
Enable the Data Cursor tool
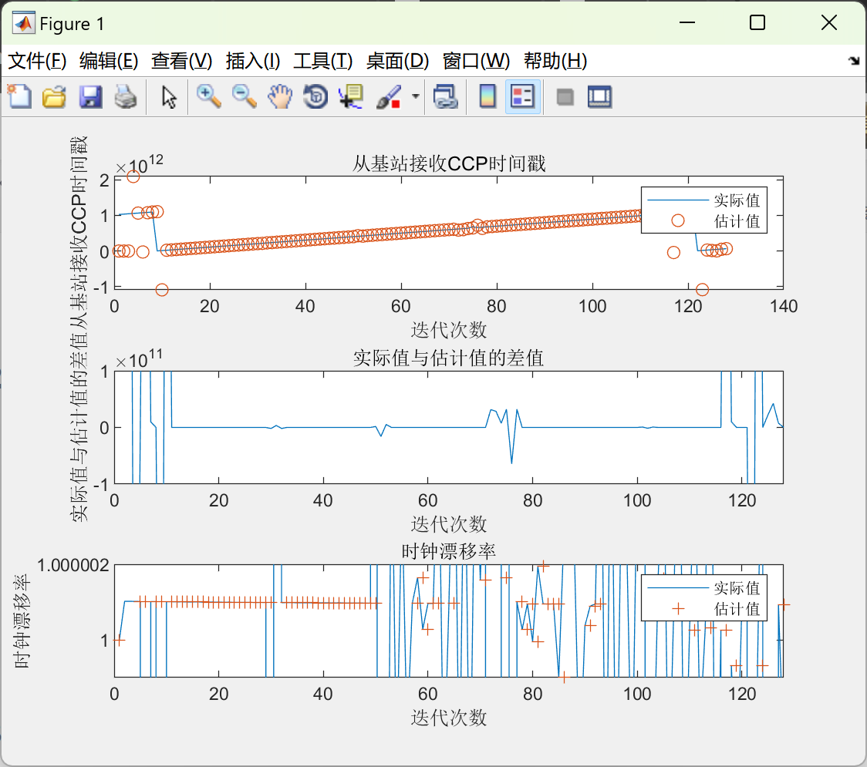351,96
